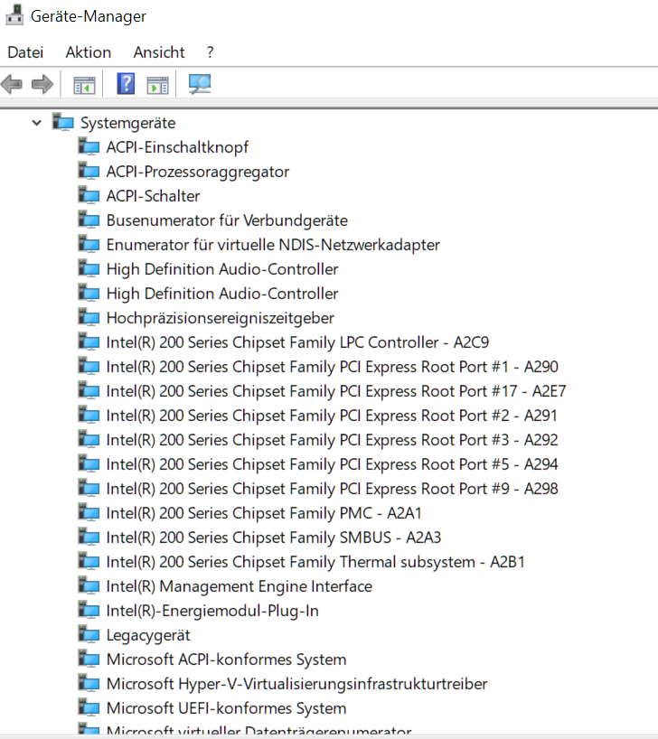
Task: Select PCI Express Root Port #5 - A294
Action: point(332,464)
